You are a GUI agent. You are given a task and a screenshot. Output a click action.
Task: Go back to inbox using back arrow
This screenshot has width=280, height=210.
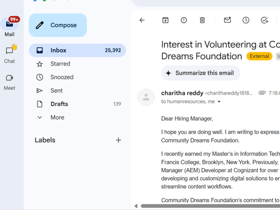point(142,20)
